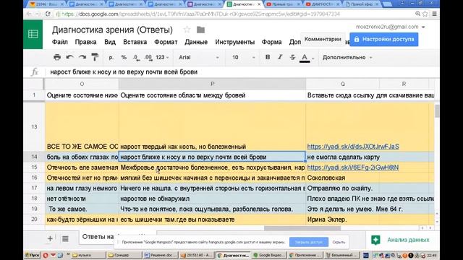
Task: Open the Анализ данных explore button
Action: (x=401, y=240)
